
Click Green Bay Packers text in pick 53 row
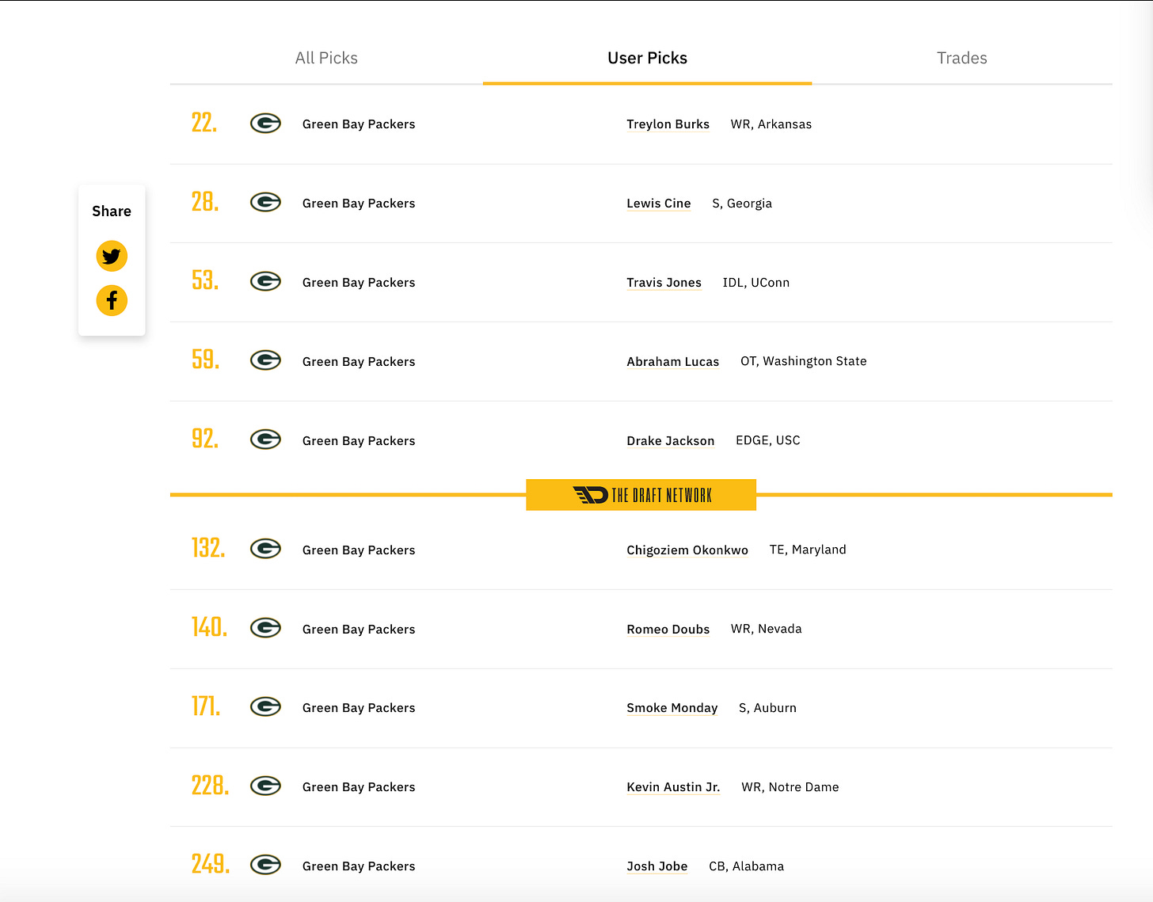(359, 283)
